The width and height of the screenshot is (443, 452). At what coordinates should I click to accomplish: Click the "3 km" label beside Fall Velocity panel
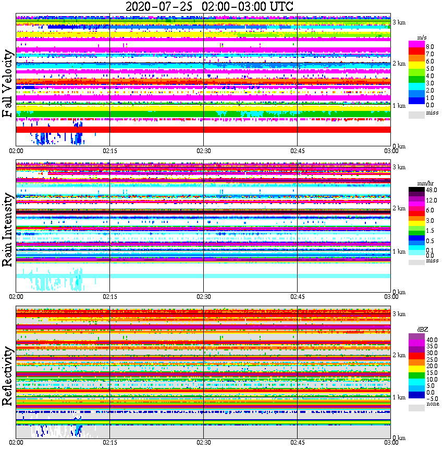click(x=399, y=22)
